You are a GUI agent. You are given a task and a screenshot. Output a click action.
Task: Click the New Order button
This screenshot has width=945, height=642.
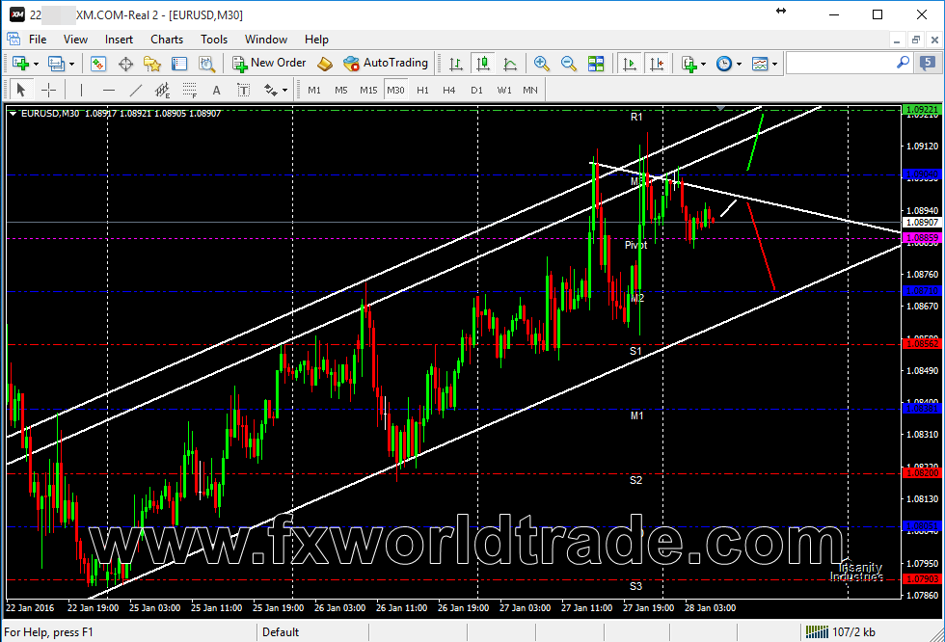coord(269,63)
